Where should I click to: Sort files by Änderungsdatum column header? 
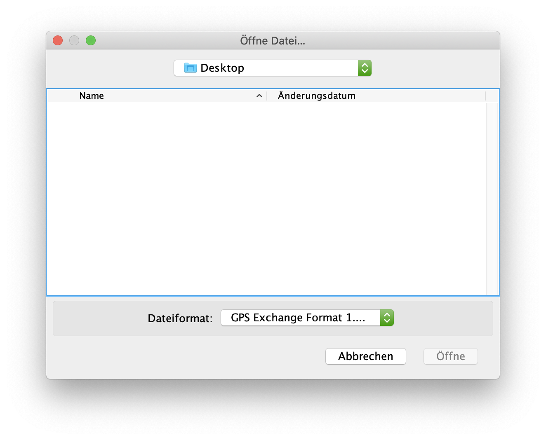316,96
